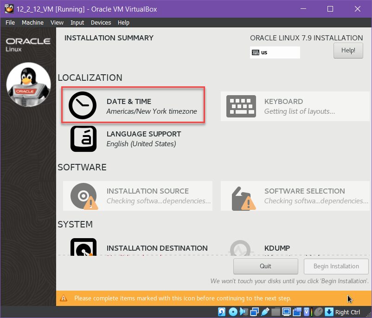This screenshot has width=372, height=318.
Task: Click the shared folders status icon
Action: (276, 312)
